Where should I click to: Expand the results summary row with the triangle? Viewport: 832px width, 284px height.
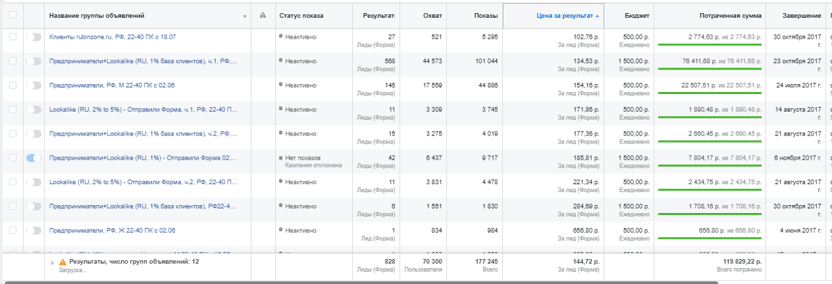[53, 262]
